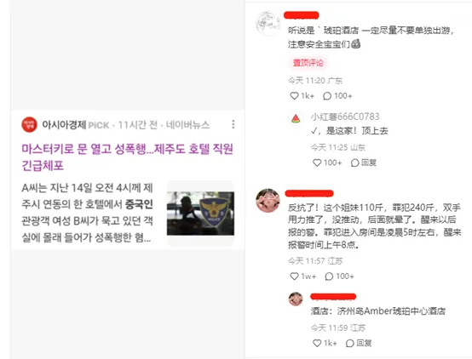The width and height of the screenshot is (472, 359).
Task: Like the reply mentioning 济州岛Amber琥珀中心酒店
Action: click(325, 343)
